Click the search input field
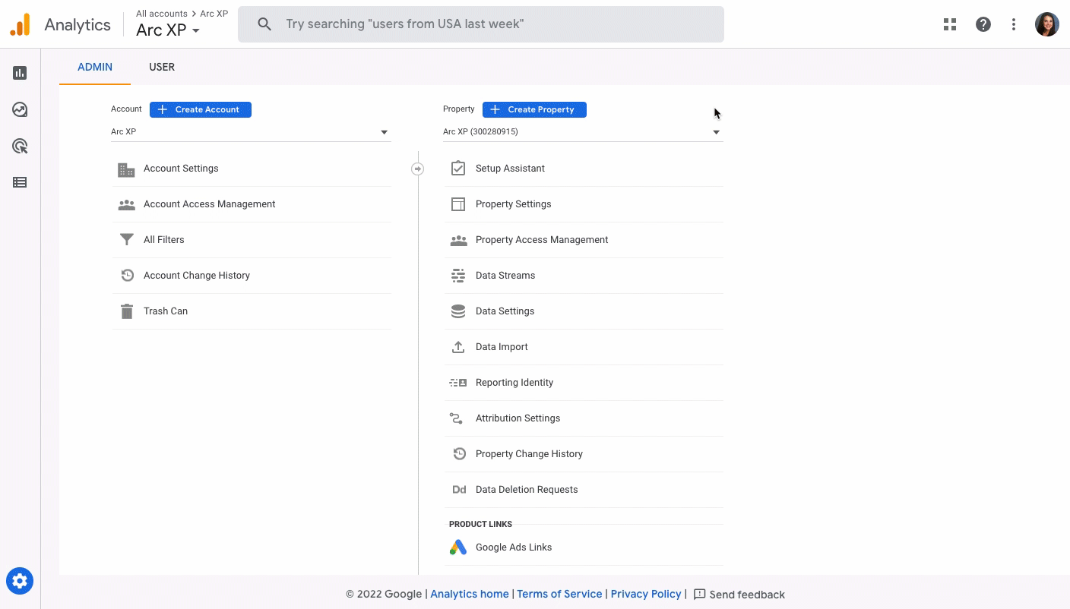The image size is (1070, 609). (481, 24)
